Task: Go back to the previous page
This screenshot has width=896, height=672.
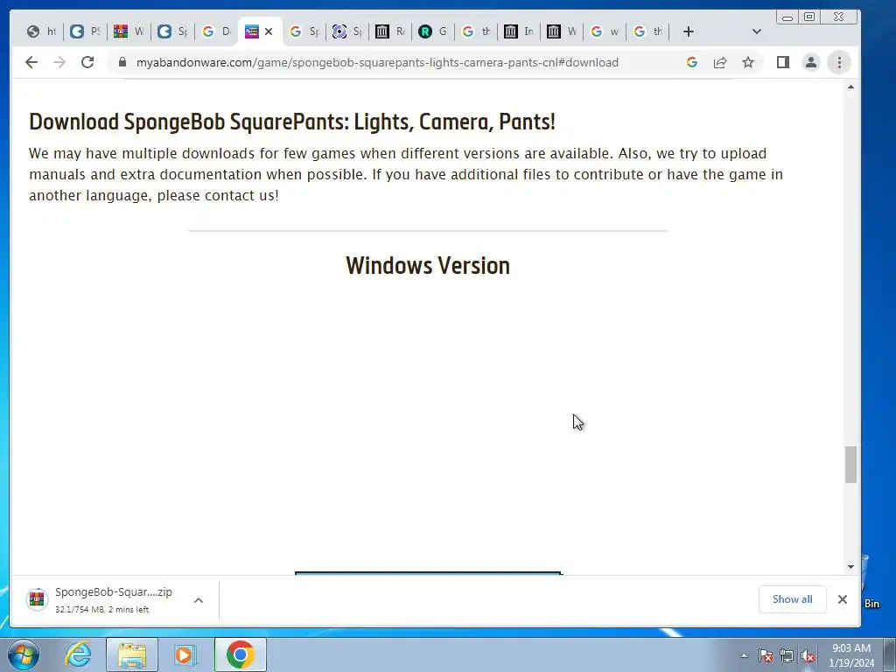Action: [x=31, y=62]
